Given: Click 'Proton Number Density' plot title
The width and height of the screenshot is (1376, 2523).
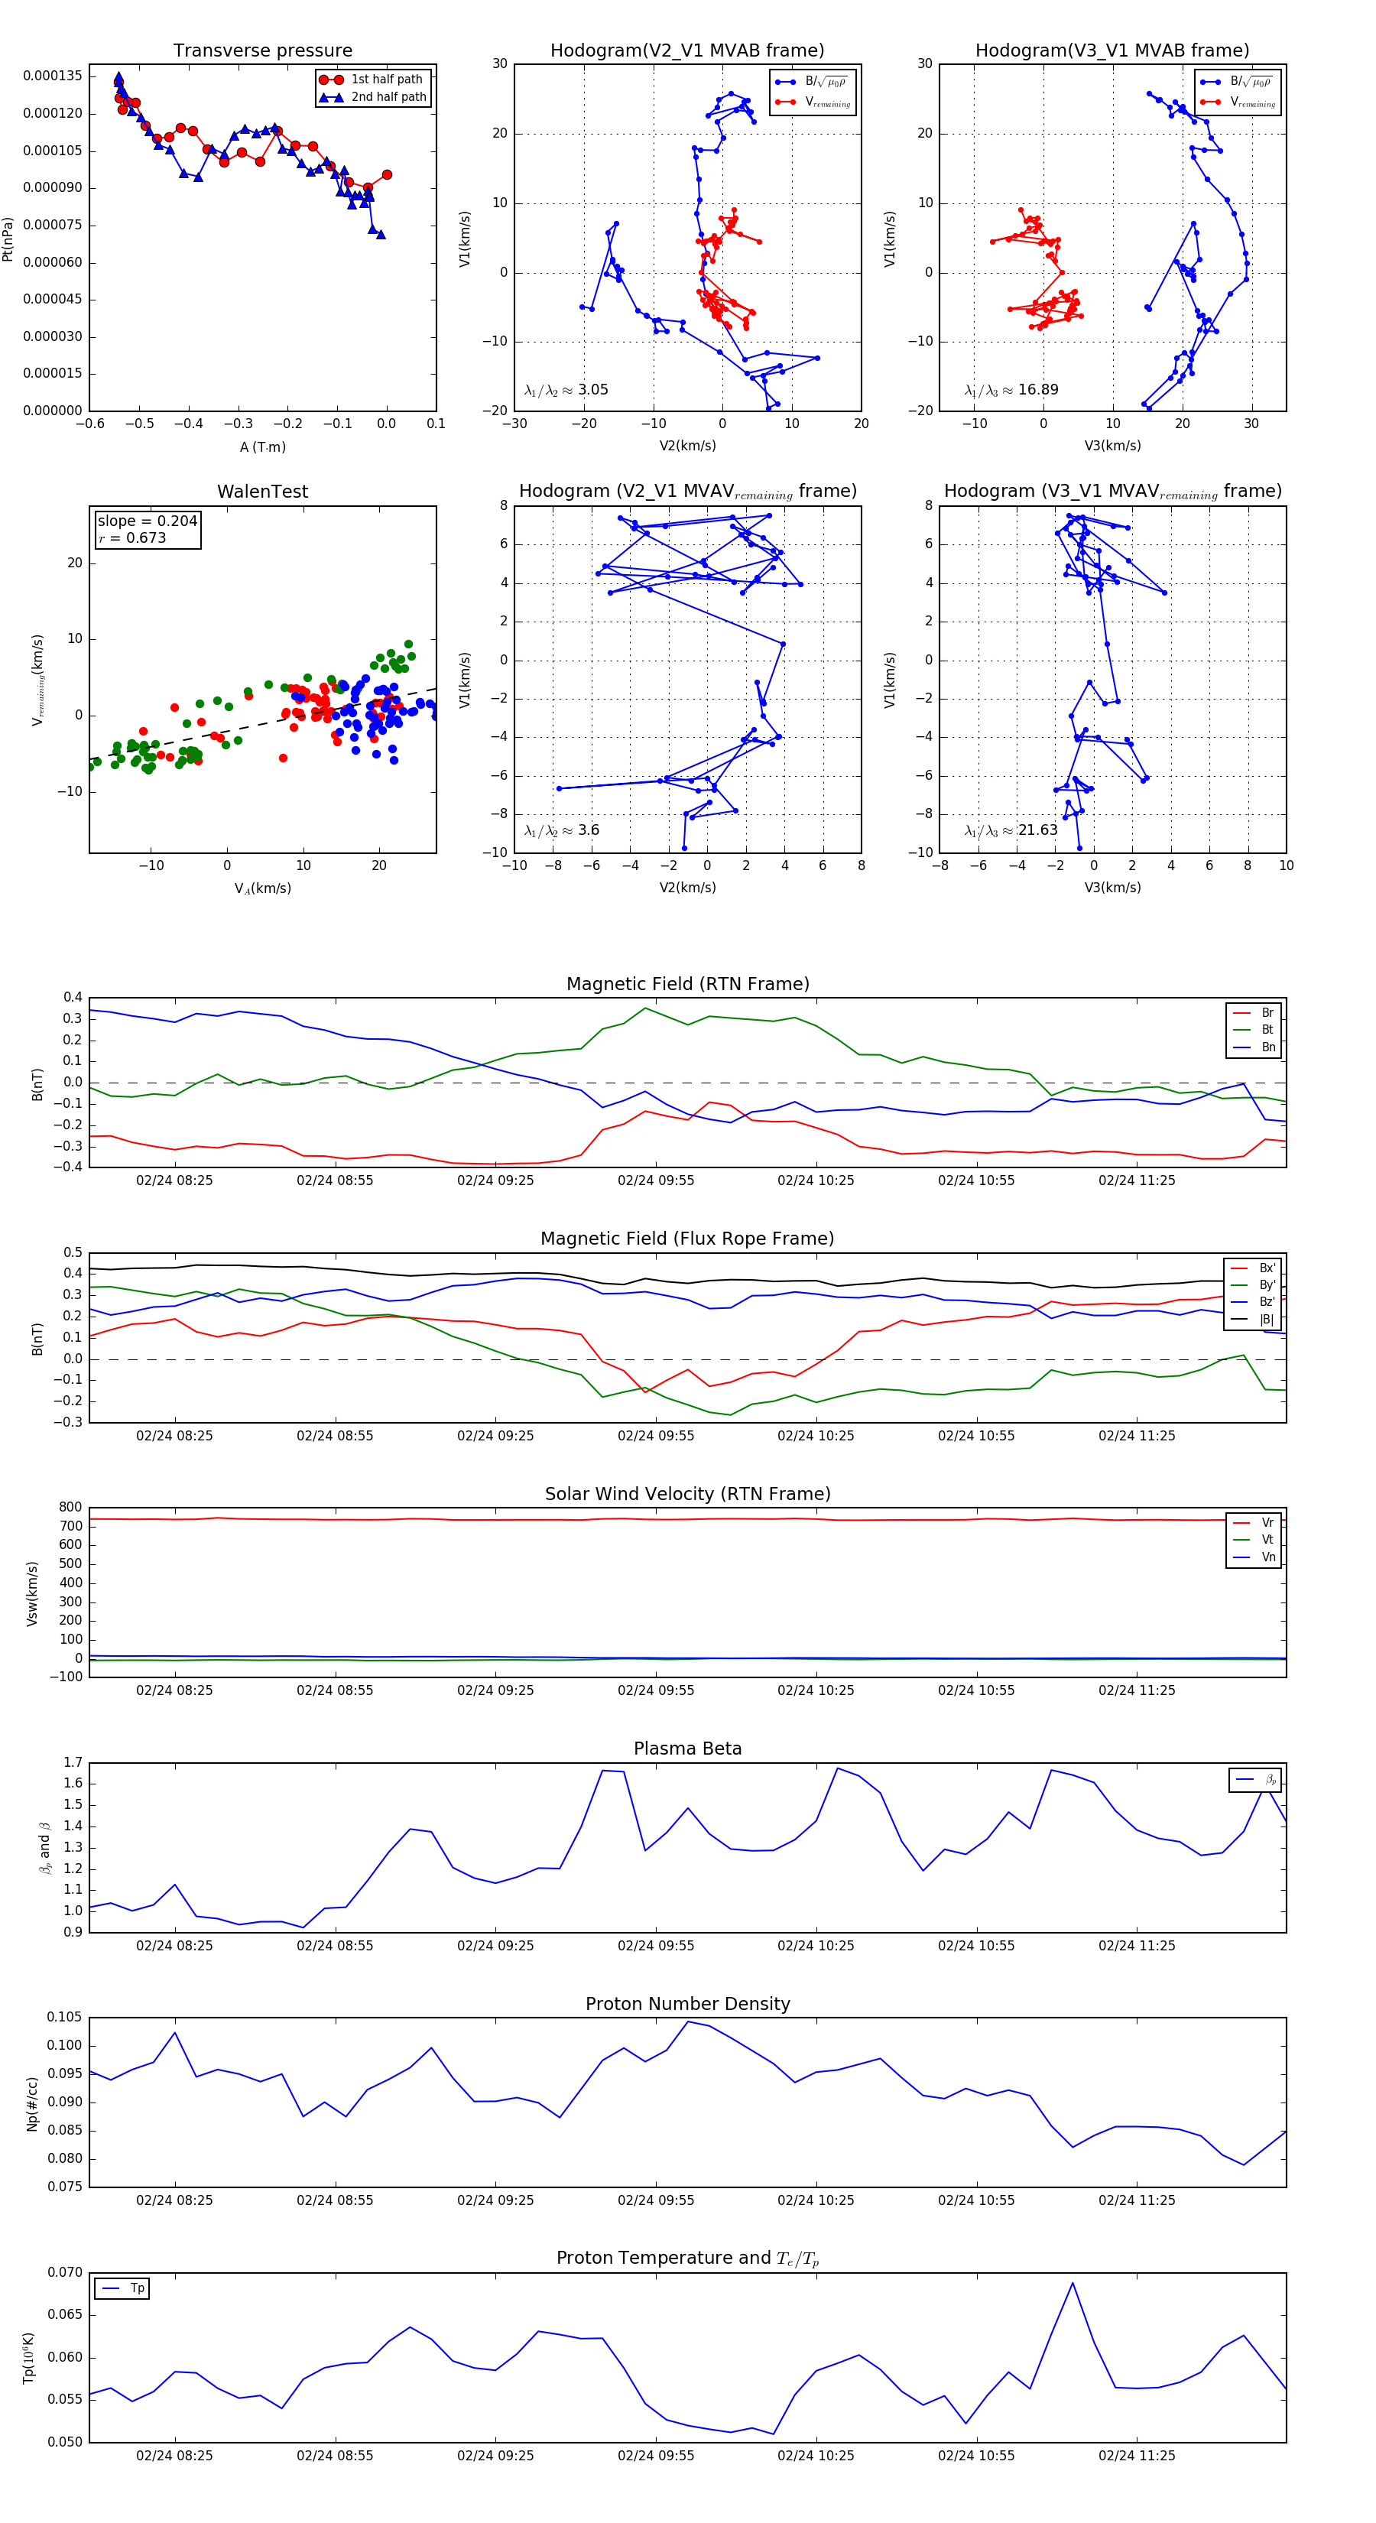Looking at the screenshot, I should [687, 2004].
